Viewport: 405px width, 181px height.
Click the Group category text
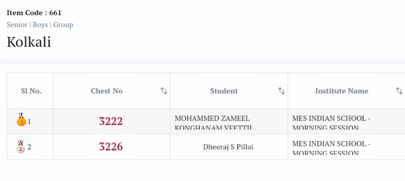(x=63, y=25)
